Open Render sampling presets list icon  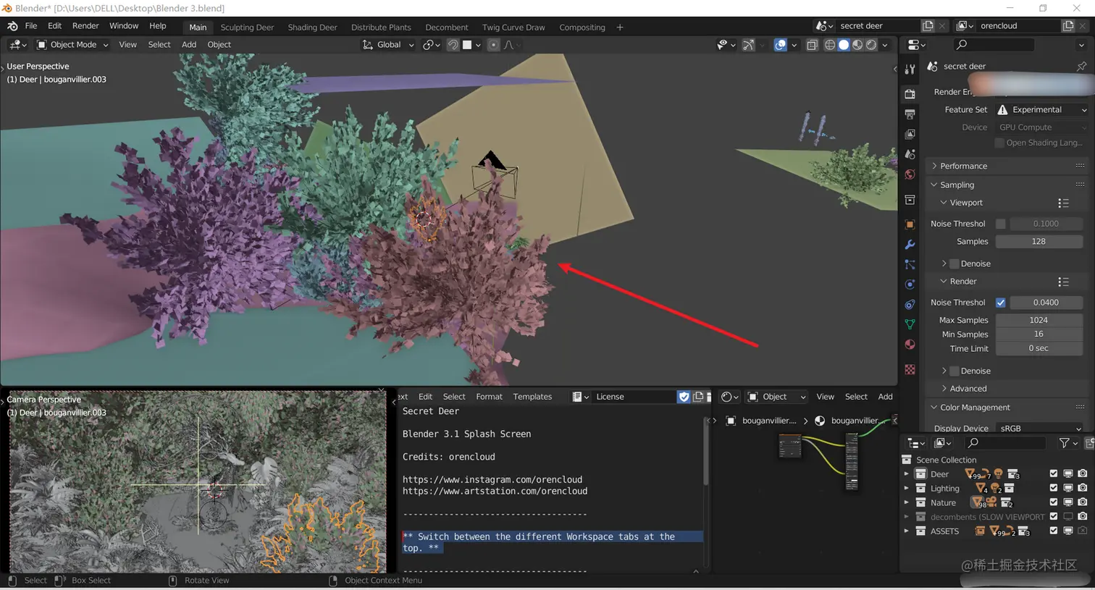(1063, 282)
